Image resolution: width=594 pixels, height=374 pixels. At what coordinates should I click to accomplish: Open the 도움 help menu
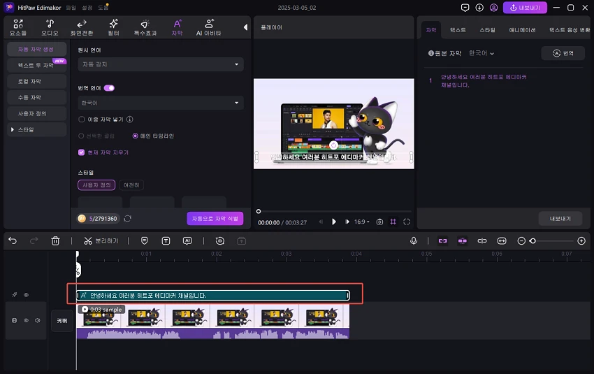pos(103,8)
